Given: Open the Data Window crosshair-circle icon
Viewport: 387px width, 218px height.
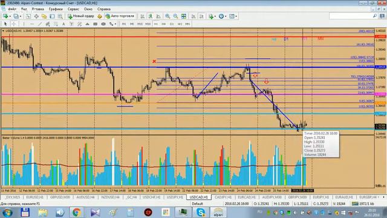Looking at the screenshot, I should [36, 16].
